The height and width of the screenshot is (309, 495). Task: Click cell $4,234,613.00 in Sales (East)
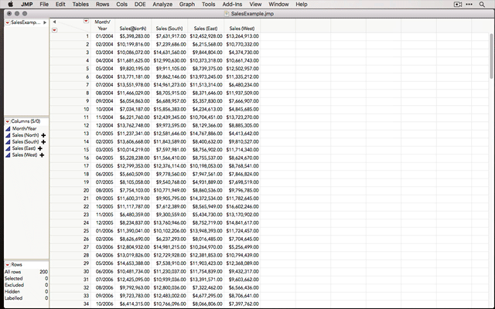[207, 110]
